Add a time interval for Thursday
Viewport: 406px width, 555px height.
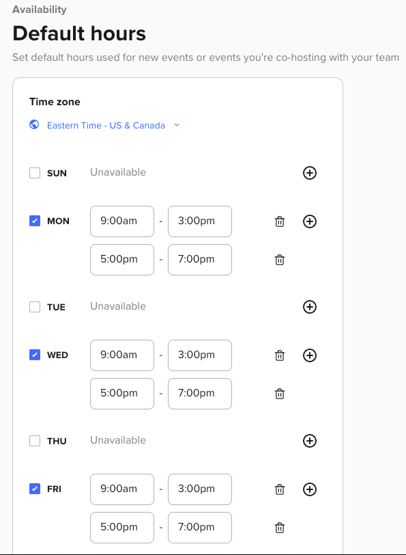(310, 441)
